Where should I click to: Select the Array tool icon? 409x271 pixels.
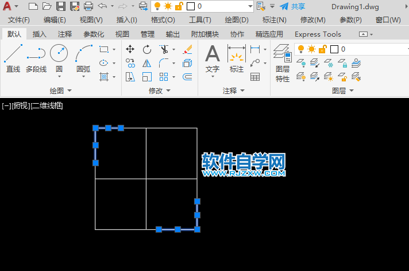(164, 77)
